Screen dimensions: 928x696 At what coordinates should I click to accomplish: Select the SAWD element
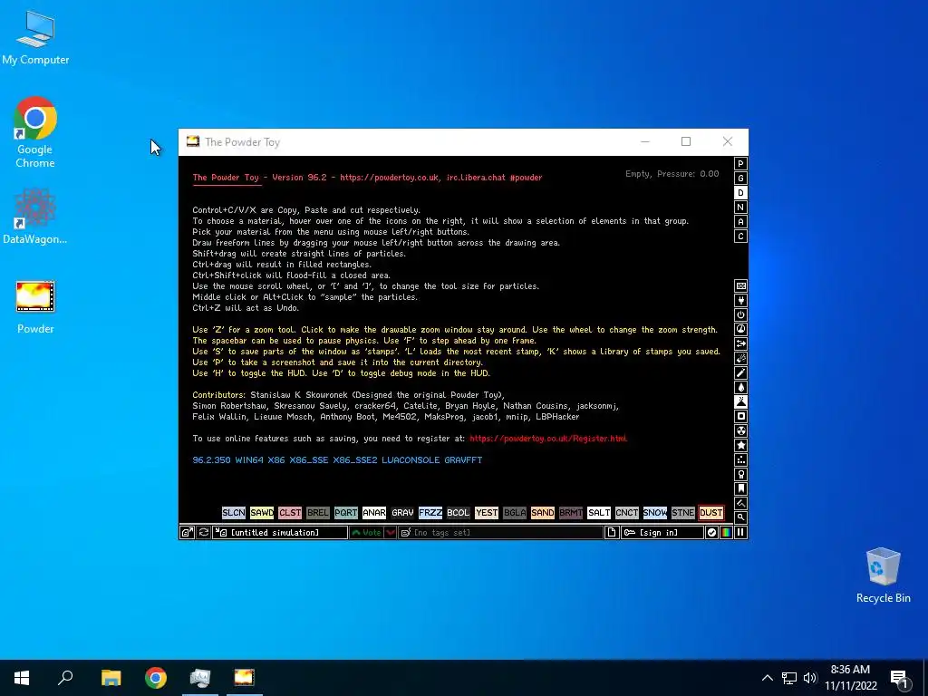click(262, 513)
